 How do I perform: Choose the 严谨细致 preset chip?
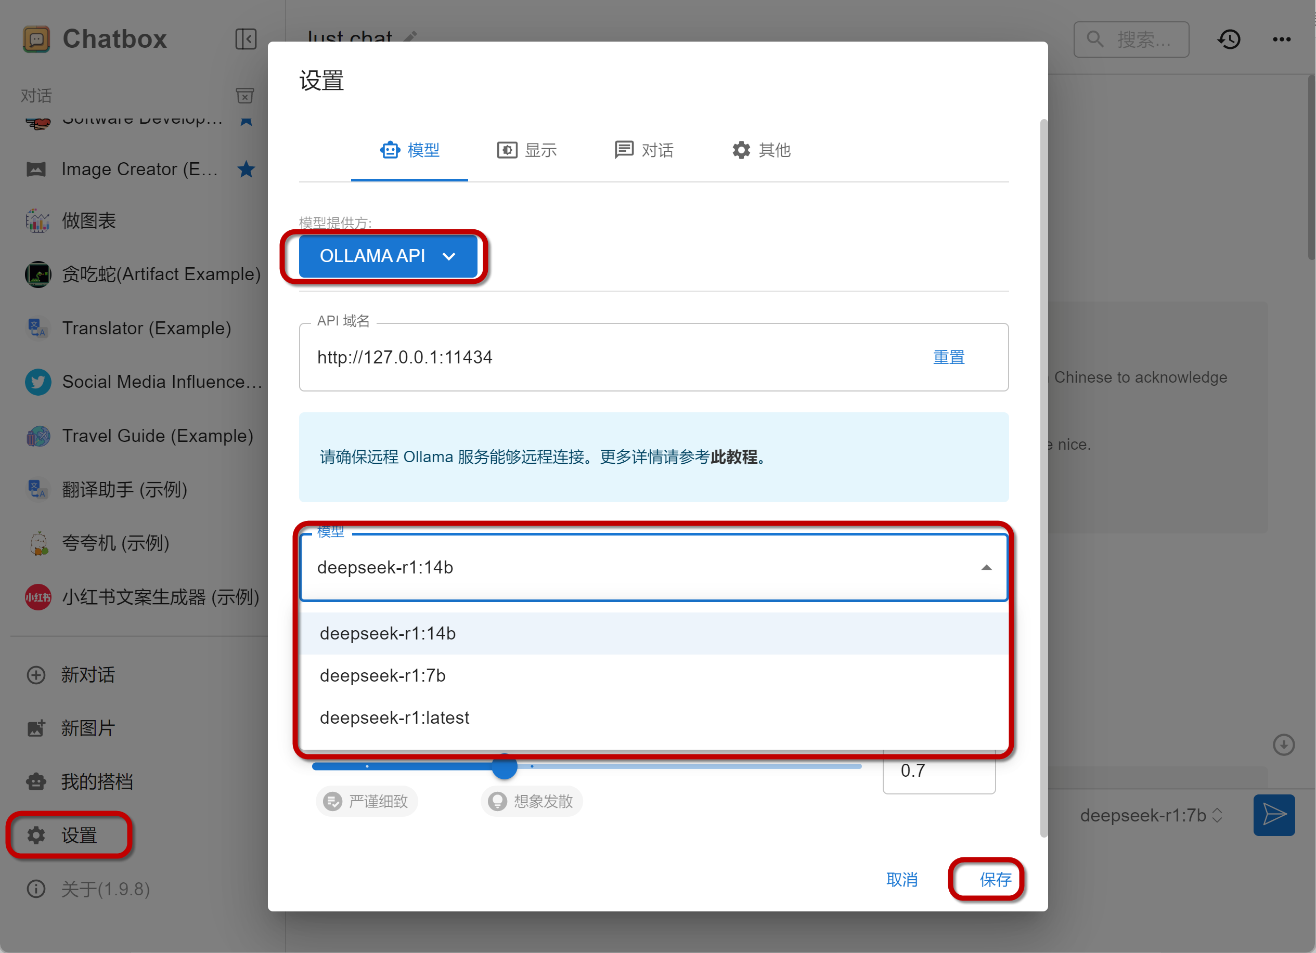tap(367, 801)
